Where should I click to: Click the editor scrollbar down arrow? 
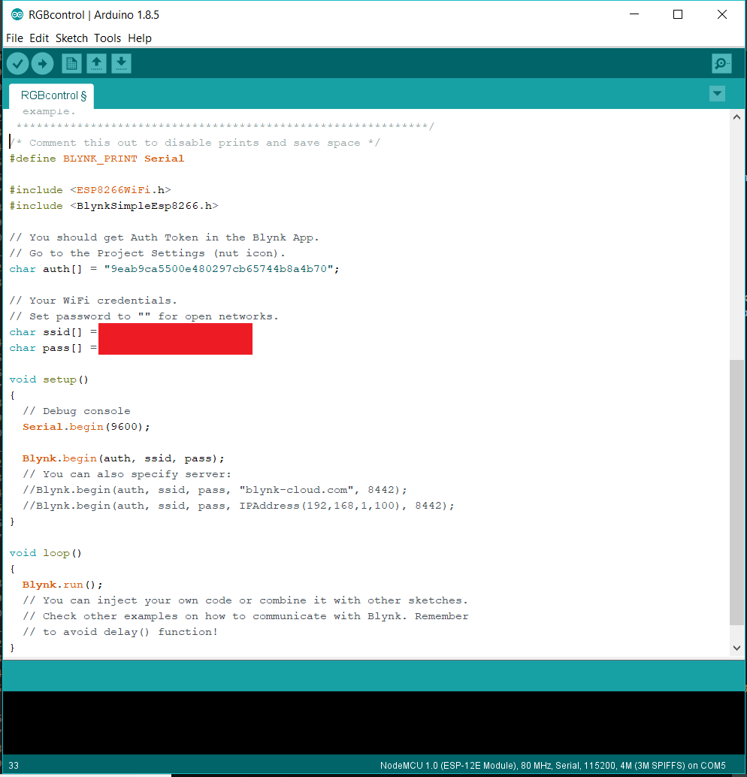pos(736,648)
